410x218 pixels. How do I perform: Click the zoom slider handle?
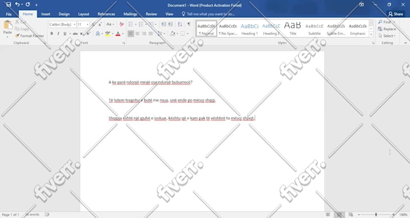point(376,214)
